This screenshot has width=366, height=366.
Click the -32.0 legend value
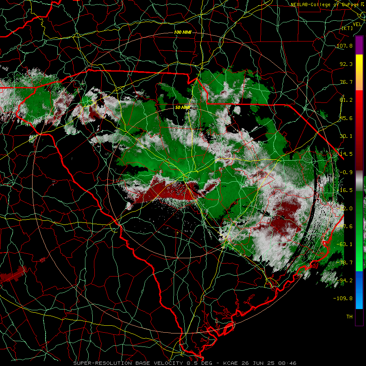(x=344, y=209)
